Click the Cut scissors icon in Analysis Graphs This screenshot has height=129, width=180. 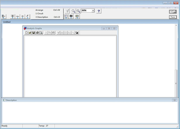pyautogui.click(x=46, y=33)
